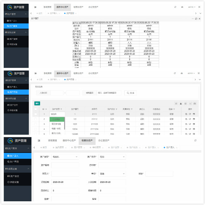The width and height of the screenshot is (205, 205).
Task: Open the 单位管理 tab
Action: 96,147
